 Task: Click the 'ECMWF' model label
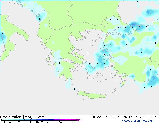coord(40,117)
